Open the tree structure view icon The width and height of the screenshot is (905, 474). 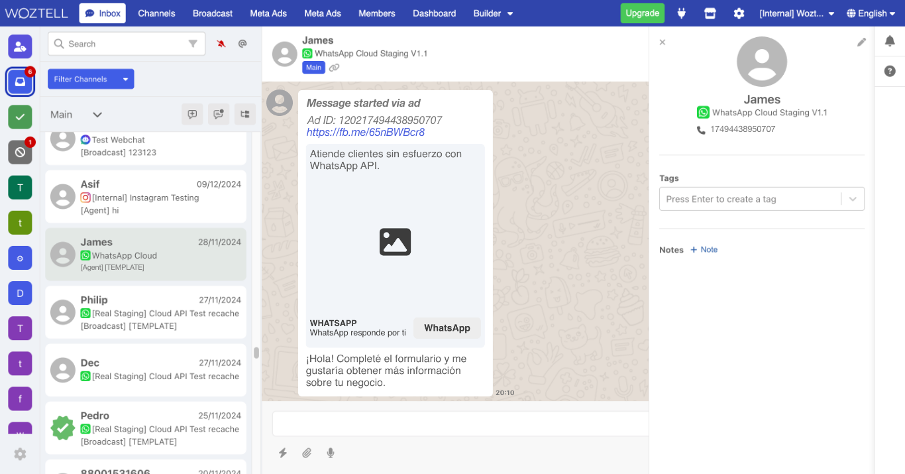coord(245,114)
